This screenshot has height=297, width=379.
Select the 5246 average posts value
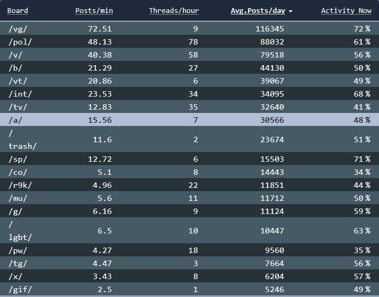coord(274,290)
